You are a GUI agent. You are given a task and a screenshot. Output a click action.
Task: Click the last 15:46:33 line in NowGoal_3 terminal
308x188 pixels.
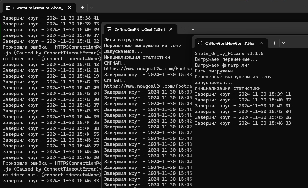coord(243,123)
